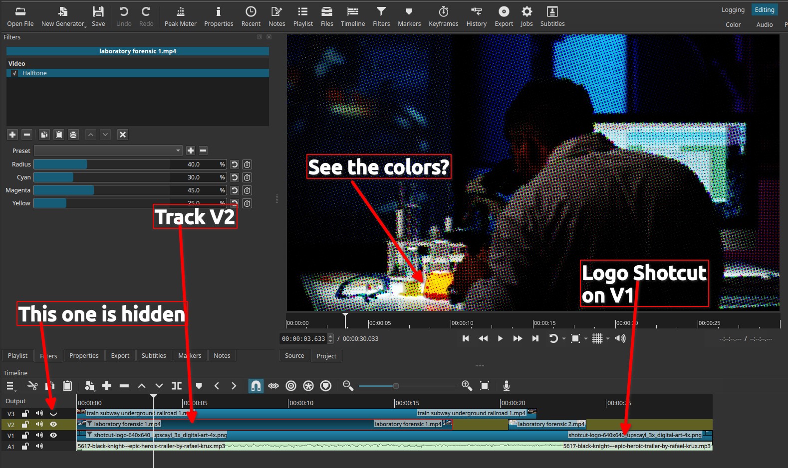This screenshot has height=468, width=788.
Task: Open the Preset dropdown
Action: 108,151
